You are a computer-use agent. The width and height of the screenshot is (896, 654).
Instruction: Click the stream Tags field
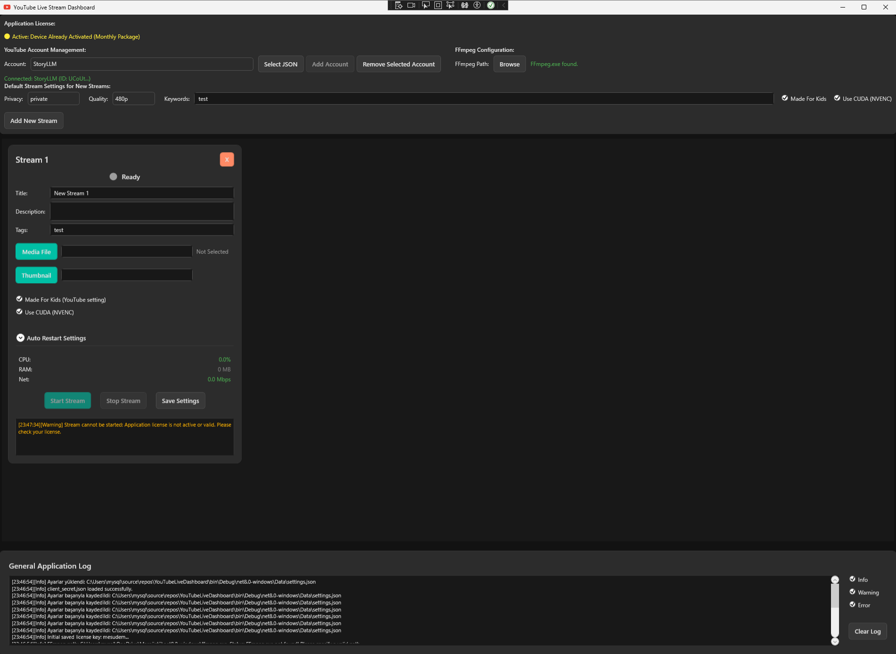[x=142, y=229]
